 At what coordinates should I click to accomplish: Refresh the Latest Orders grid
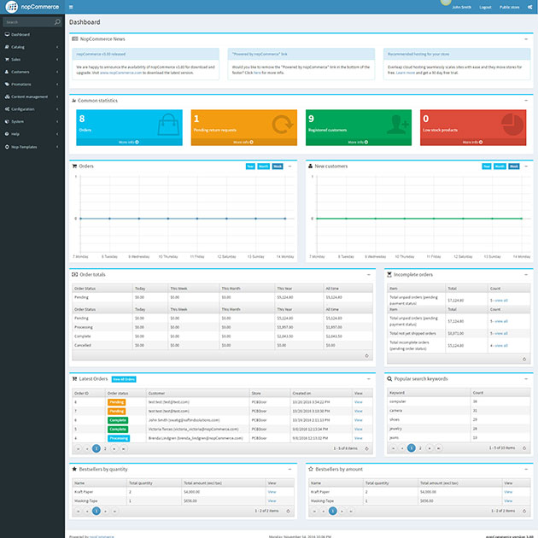pyautogui.click(x=366, y=448)
